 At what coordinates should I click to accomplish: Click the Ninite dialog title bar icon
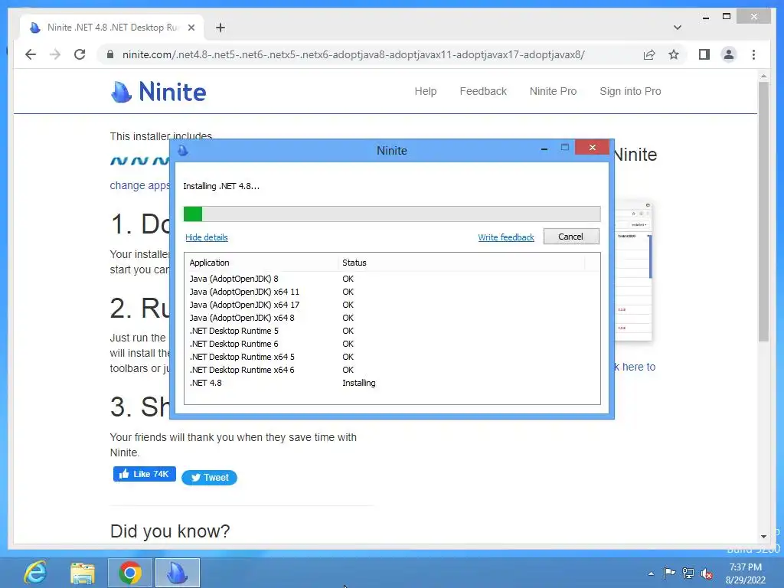pyautogui.click(x=182, y=150)
